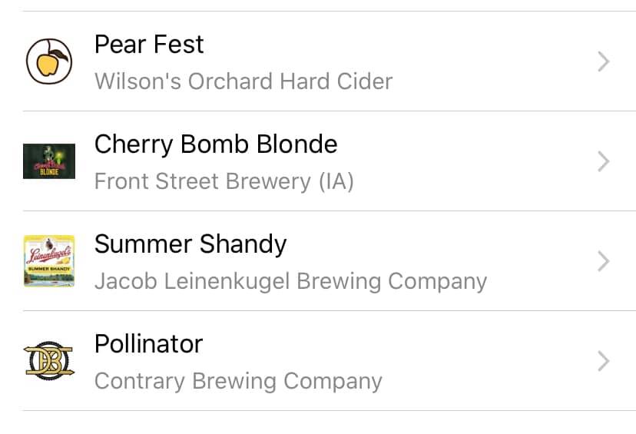Image resolution: width=636 pixels, height=434 pixels.
Task: Open Cherry Bomb Blonde via its chevron arrow
Action: click(604, 161)
